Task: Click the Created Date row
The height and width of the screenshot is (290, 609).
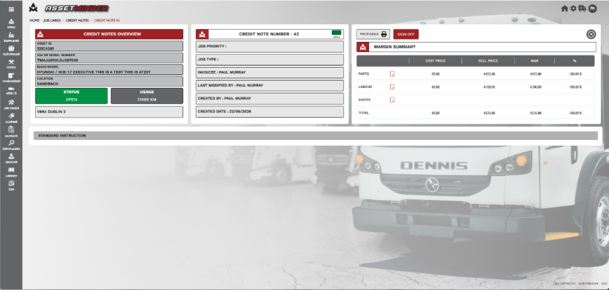Action: tap(270, 112)
